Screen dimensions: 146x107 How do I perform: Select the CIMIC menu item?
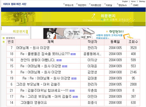pos(136,5)
